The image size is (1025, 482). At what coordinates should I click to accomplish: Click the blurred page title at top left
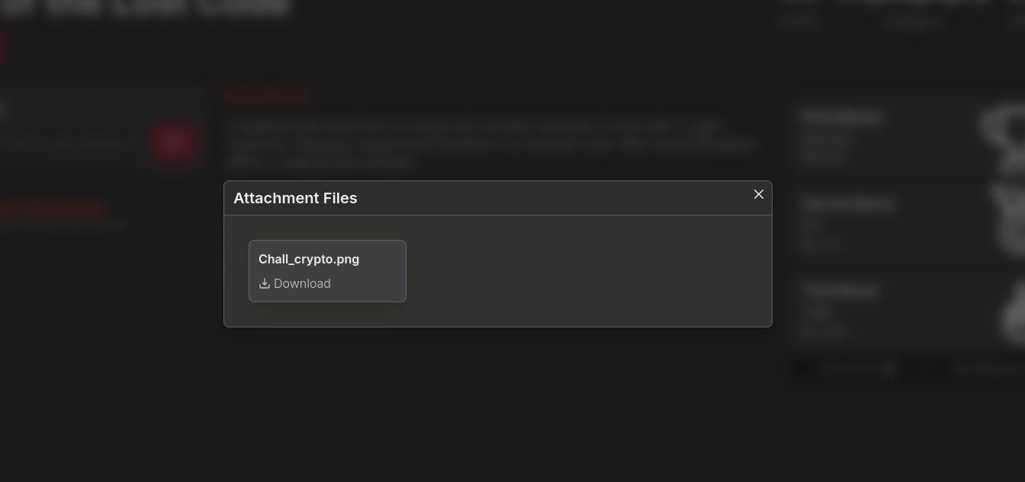pyautogui.click(x=145, y=8)
